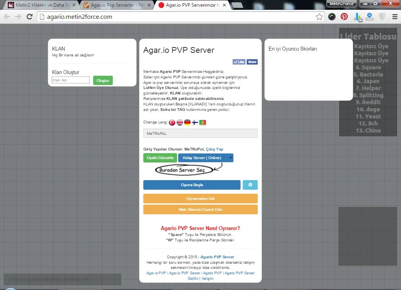Open the Agario PVP footer link

point(212,273)
